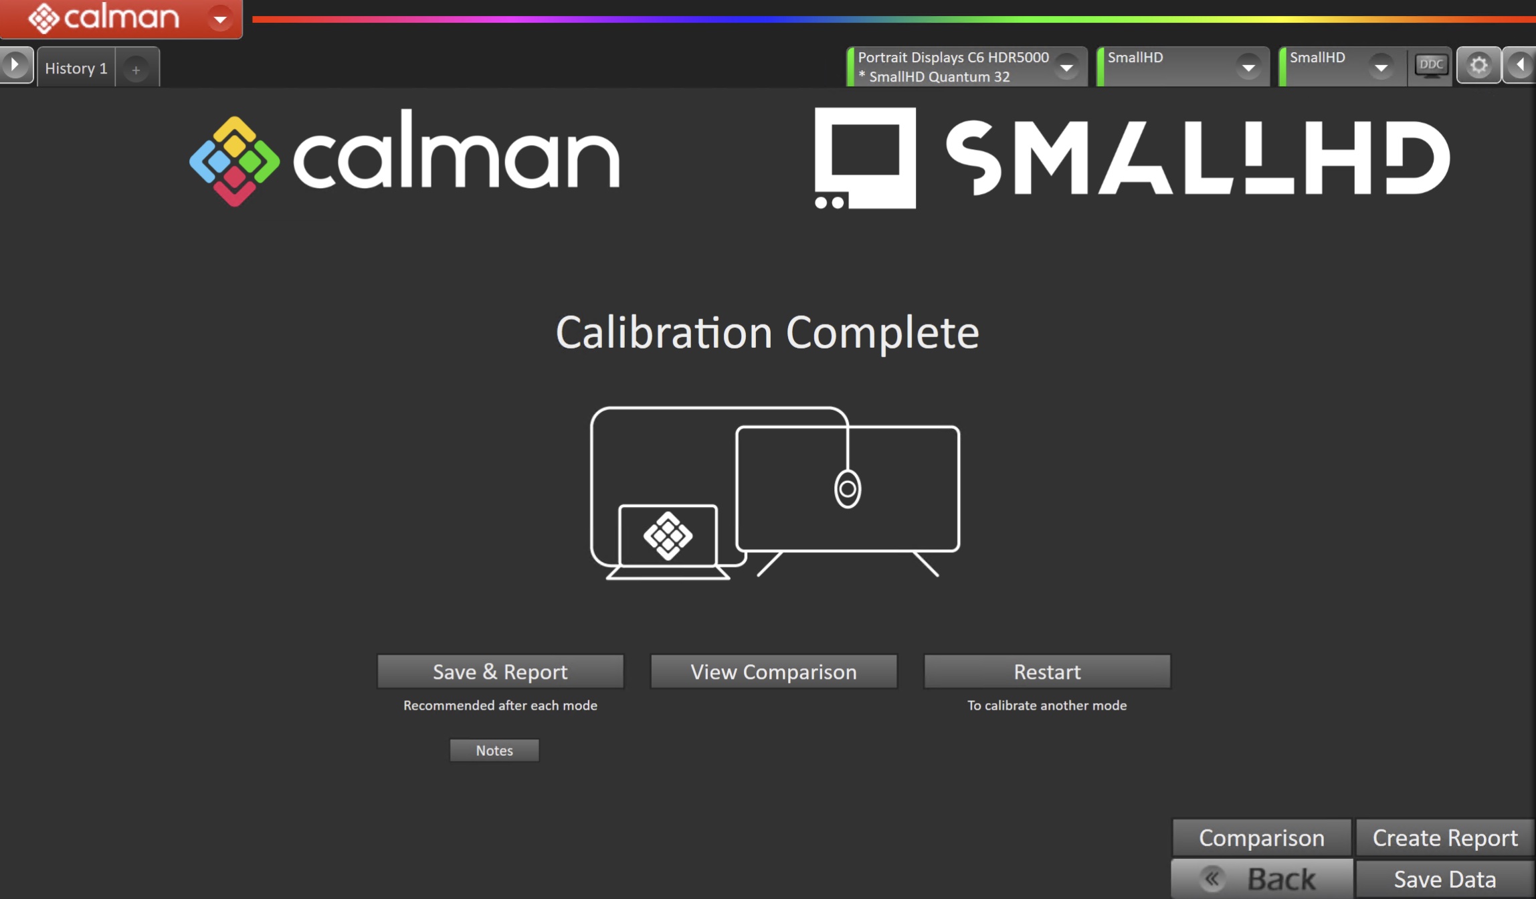Image resolution: width=1536 pixels, height=899 pixels.
Task: Expand the SmallHD display dropdown next to DDC
Action: (1381, 66)
